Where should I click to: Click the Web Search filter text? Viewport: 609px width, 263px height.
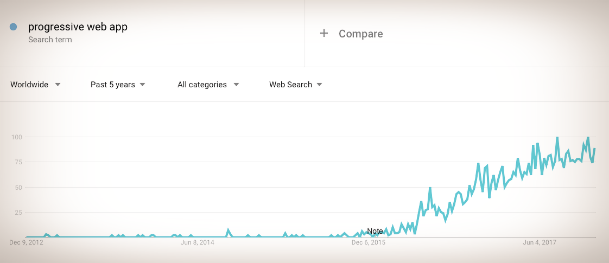click(290, 85)
